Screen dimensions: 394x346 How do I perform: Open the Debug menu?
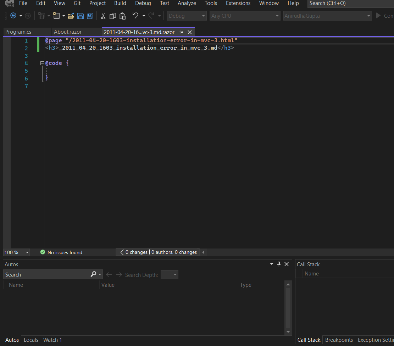coord(143,3)
